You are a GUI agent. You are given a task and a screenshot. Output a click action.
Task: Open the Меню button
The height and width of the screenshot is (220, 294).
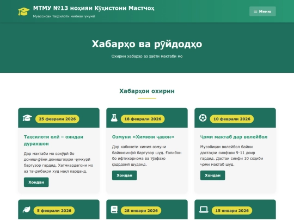[x=262, y=11]
